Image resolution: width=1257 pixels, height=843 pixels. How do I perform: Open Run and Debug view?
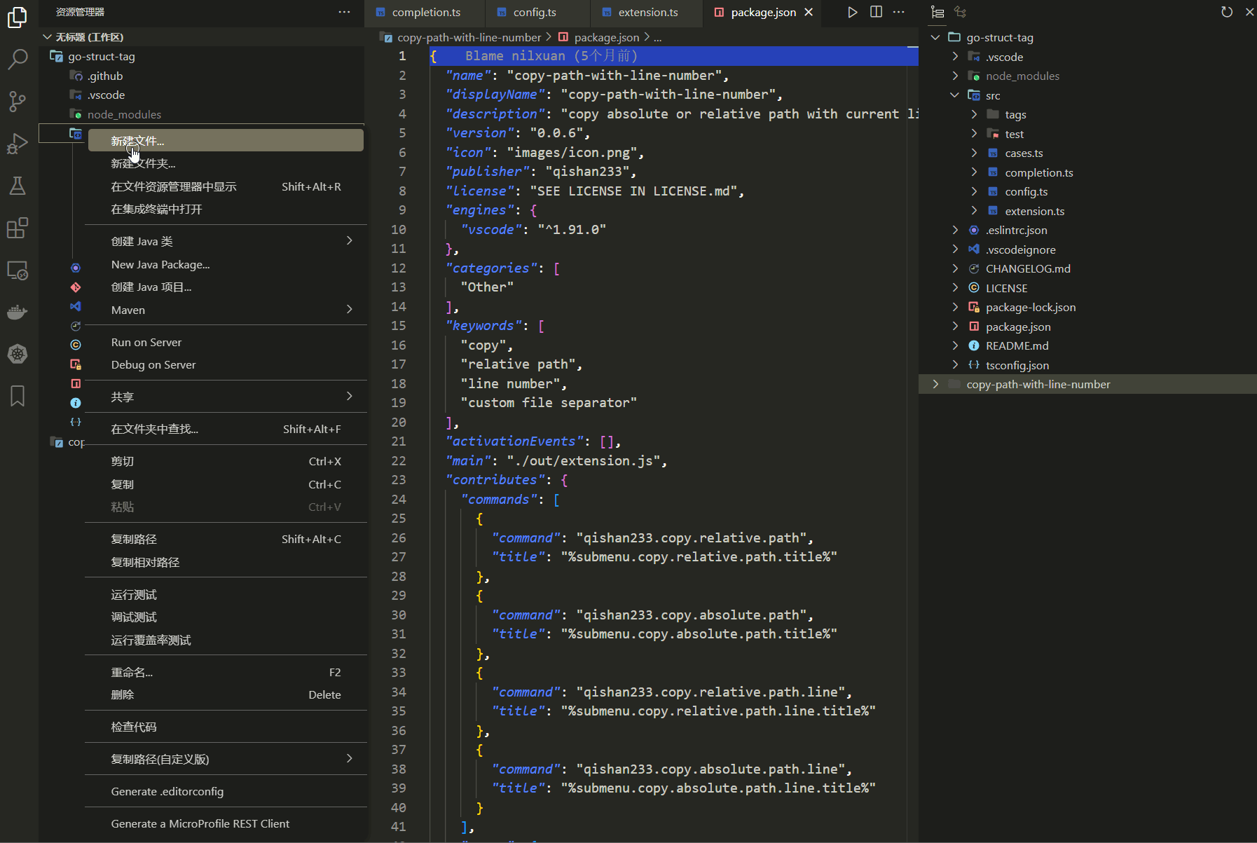(18, 144)
